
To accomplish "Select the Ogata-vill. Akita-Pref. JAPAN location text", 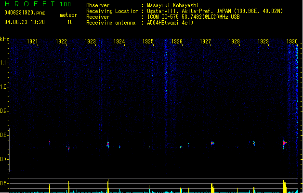I will (x=215, y=11).
